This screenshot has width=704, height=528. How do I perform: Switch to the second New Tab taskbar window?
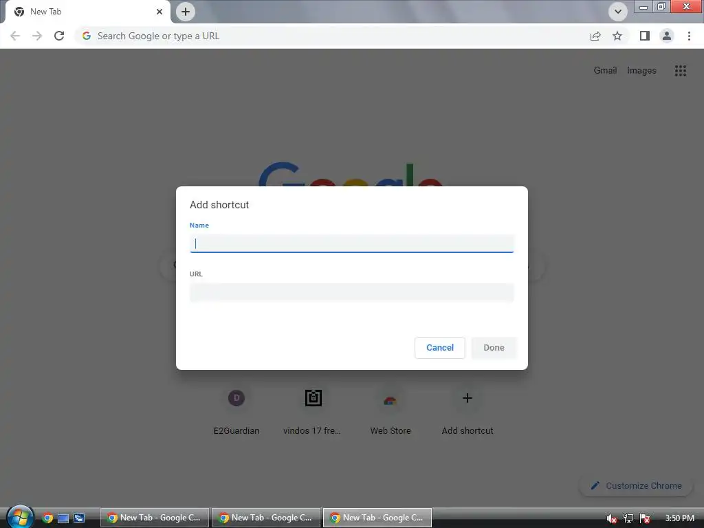266,517
